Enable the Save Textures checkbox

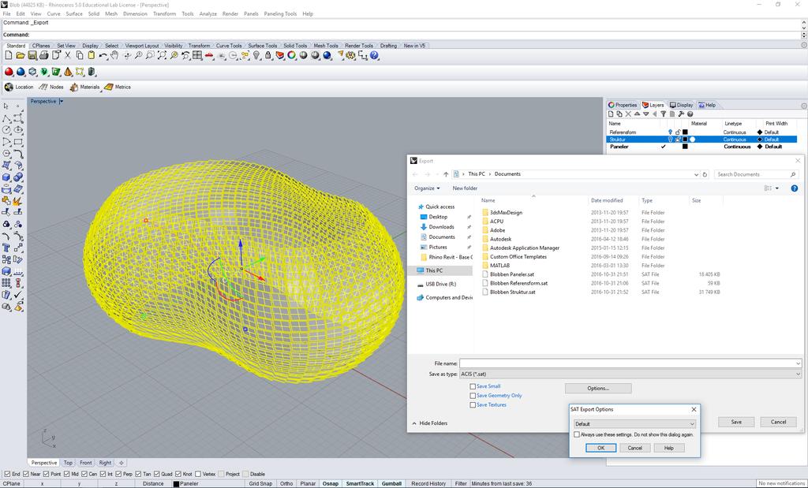point(473,405)
